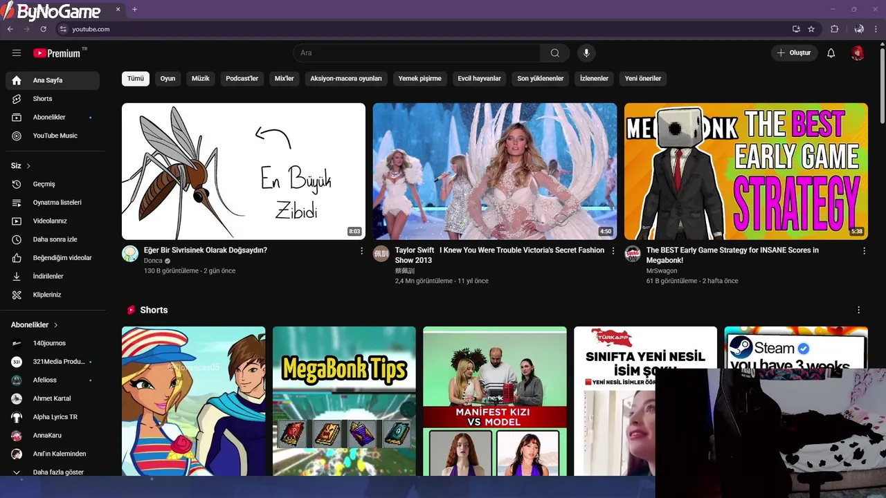Open Afelioss channel
The width and height of the screenshot is (886, 498).
click(53, 380)
